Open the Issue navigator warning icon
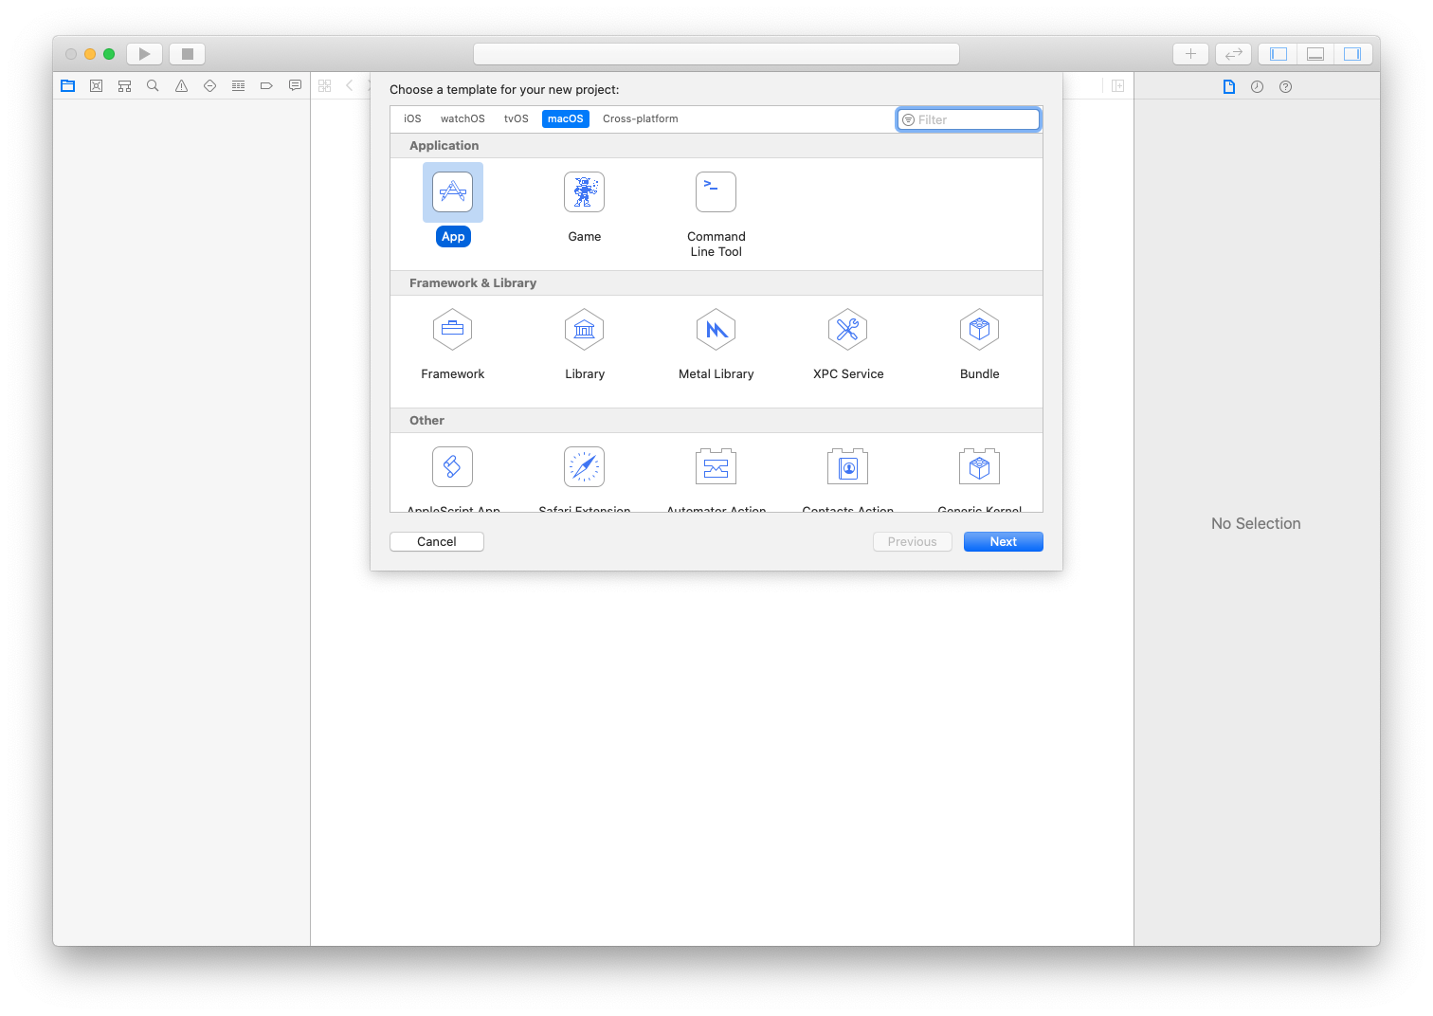Image resolution: width=1433 pixels, height=1016 pixels. click(x=181, y=86)
